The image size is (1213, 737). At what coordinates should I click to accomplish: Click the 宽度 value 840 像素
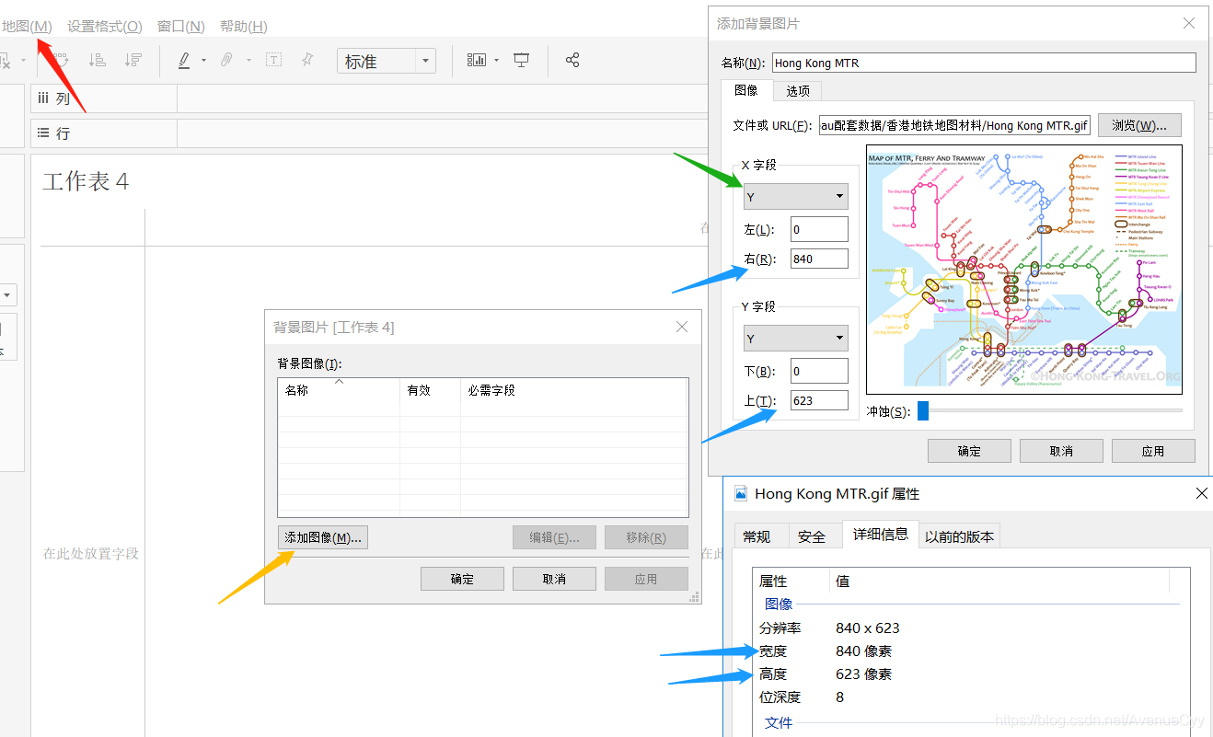click(x=863, y=651)
